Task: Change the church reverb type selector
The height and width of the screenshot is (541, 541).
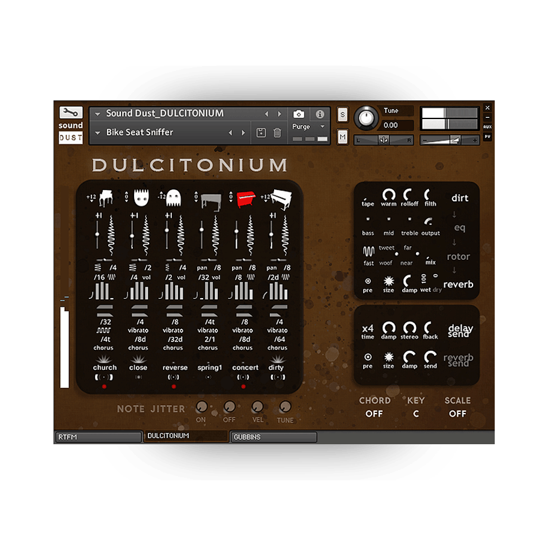Action: (105, 367)
